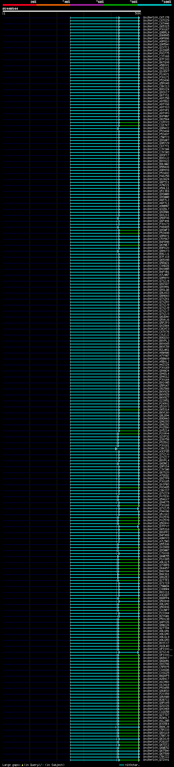This screenshot has width=174, height=767.
Task: Open last hit UniRef100_Q7Z001
Action: coord(156,760)
